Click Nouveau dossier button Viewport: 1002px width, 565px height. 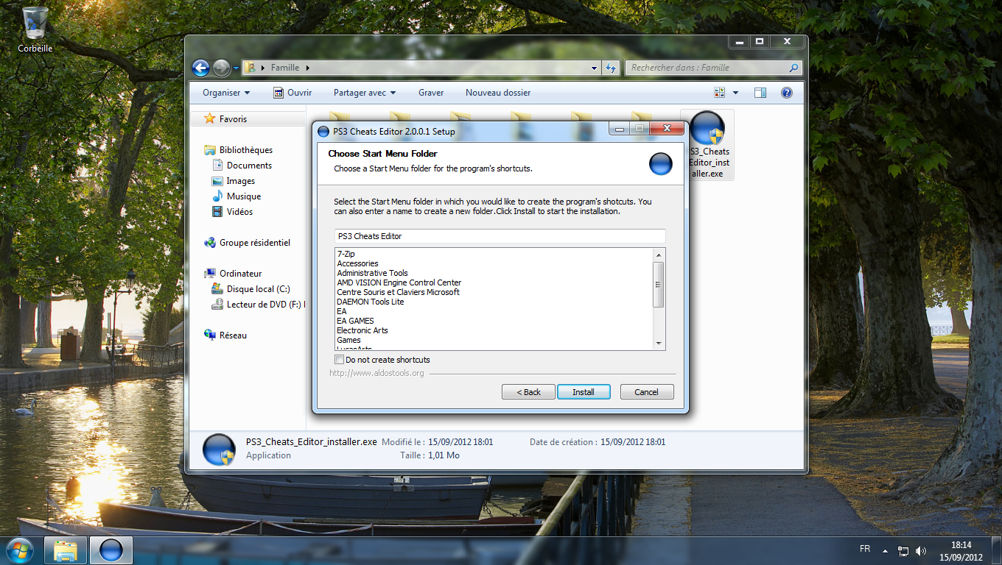click(x=498, y=93)
